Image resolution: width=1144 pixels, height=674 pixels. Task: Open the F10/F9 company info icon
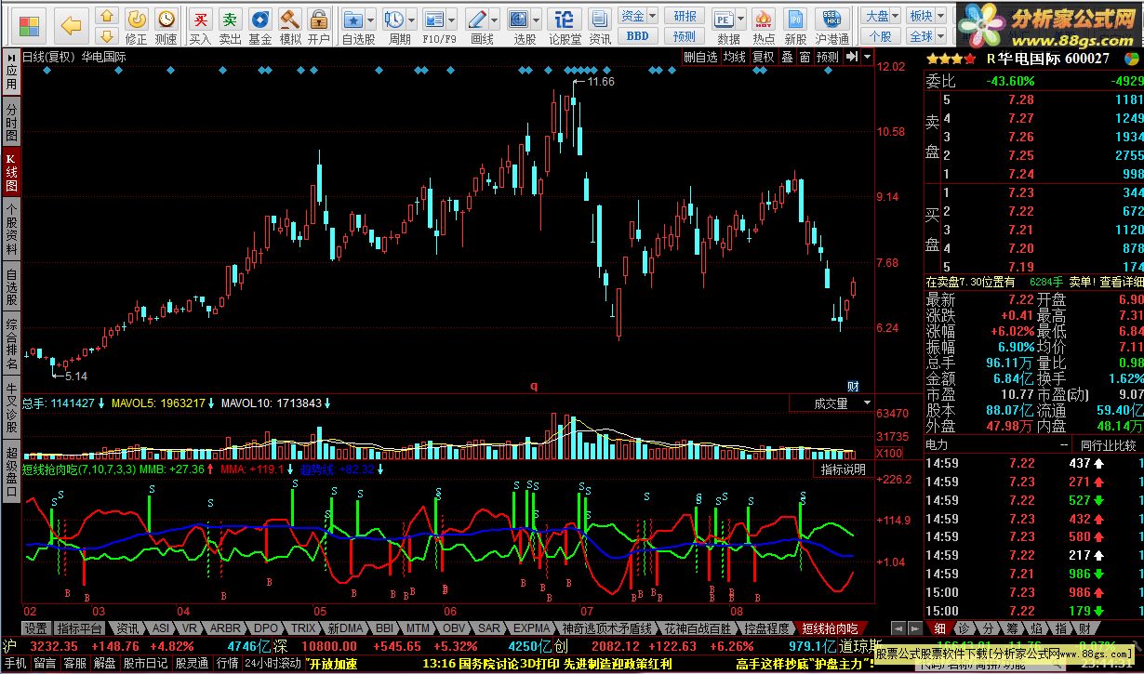434,19
